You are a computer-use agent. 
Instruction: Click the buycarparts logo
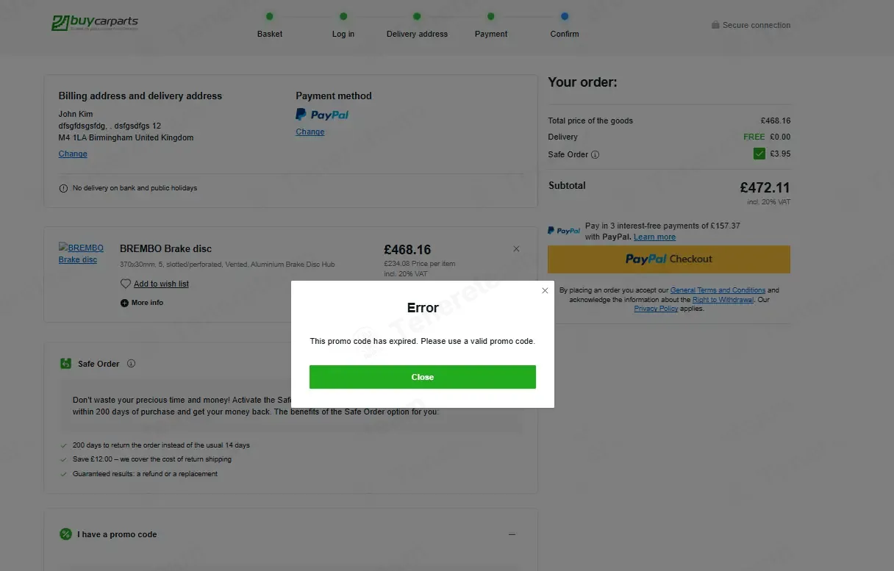(95, 23)
